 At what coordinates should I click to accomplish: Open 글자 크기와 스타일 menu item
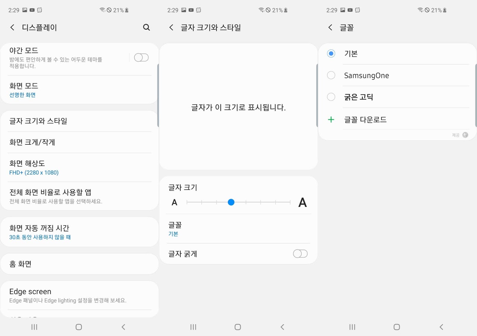tap(79, 121)
